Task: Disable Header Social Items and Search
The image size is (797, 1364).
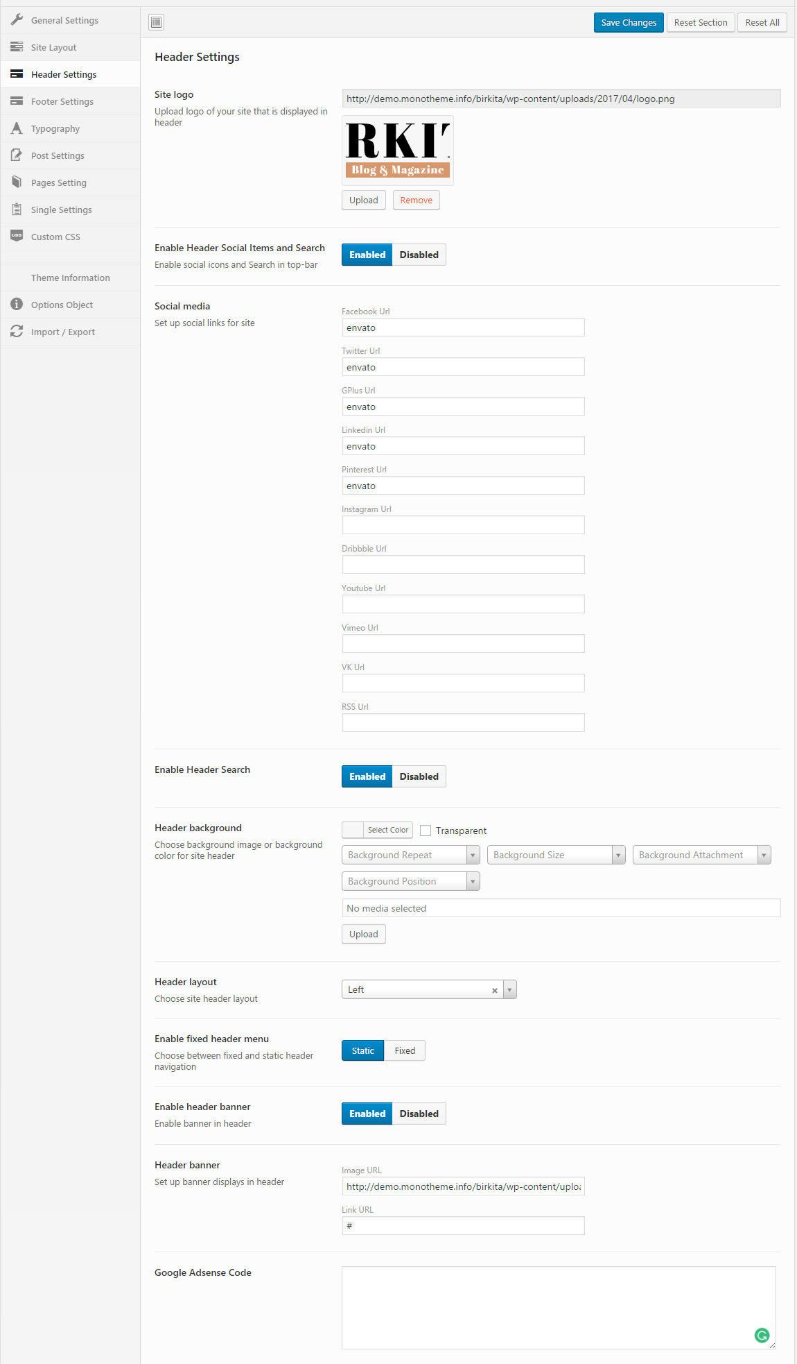Action: click(x=419, y=255)
